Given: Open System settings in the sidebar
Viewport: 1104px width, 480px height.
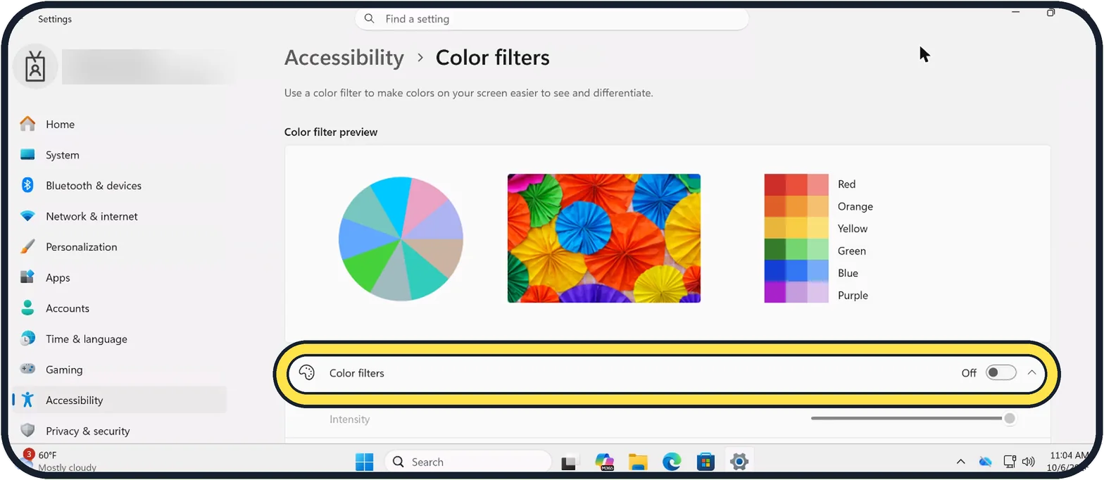Looking at the screenshot, I should [x=120, y=155].
